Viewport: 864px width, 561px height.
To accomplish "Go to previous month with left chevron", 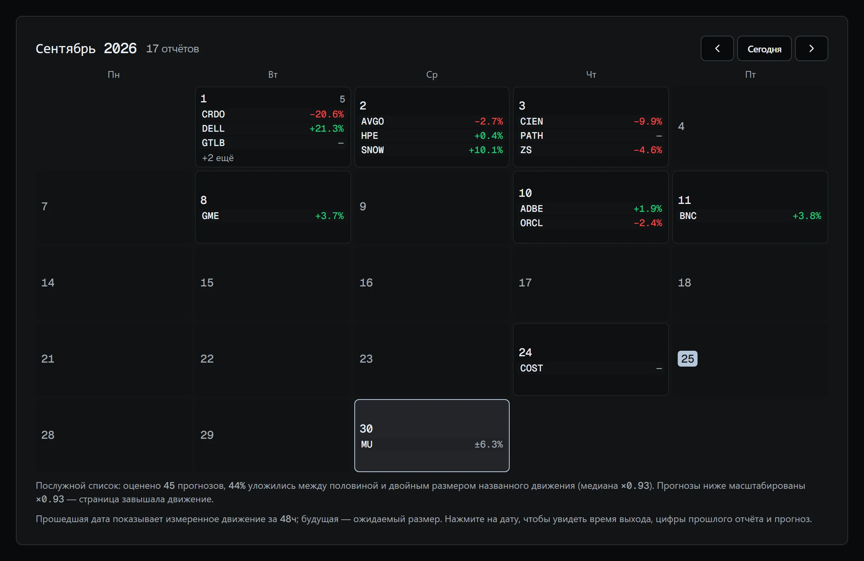I will (717, 48).
